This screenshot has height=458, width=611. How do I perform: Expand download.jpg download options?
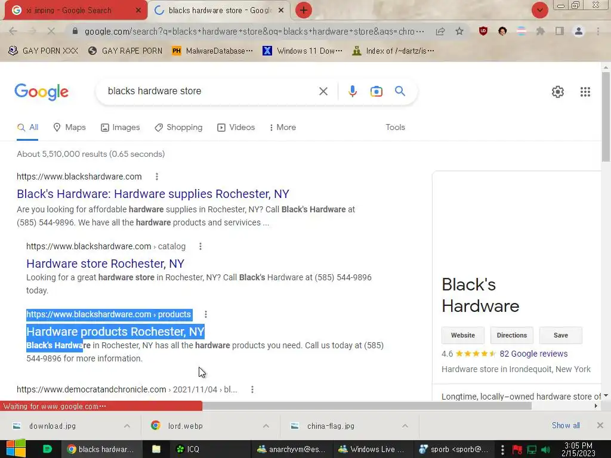coord(127,426)
